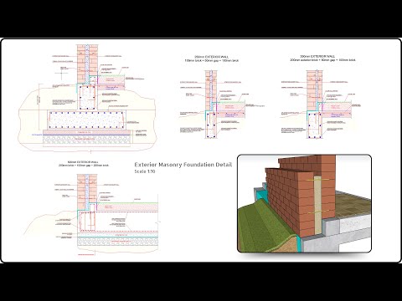
Task: Select the '250mm EXTERIOR WALL' heading
Action: [x=212, y=57]
